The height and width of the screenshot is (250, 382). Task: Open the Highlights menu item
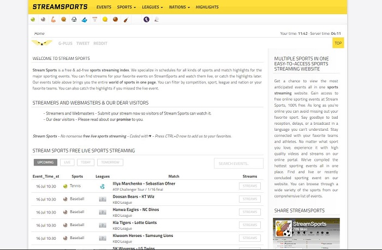207,7
